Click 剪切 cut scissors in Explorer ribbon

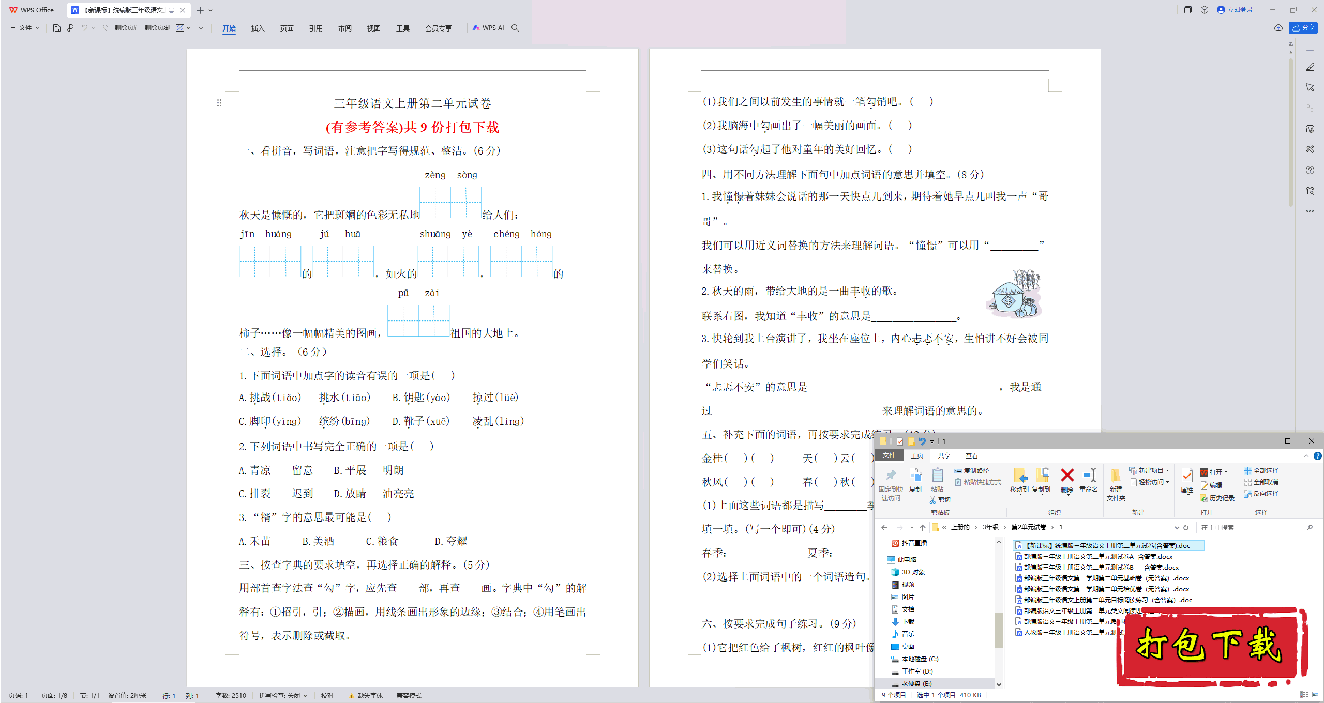coord(940,500)
